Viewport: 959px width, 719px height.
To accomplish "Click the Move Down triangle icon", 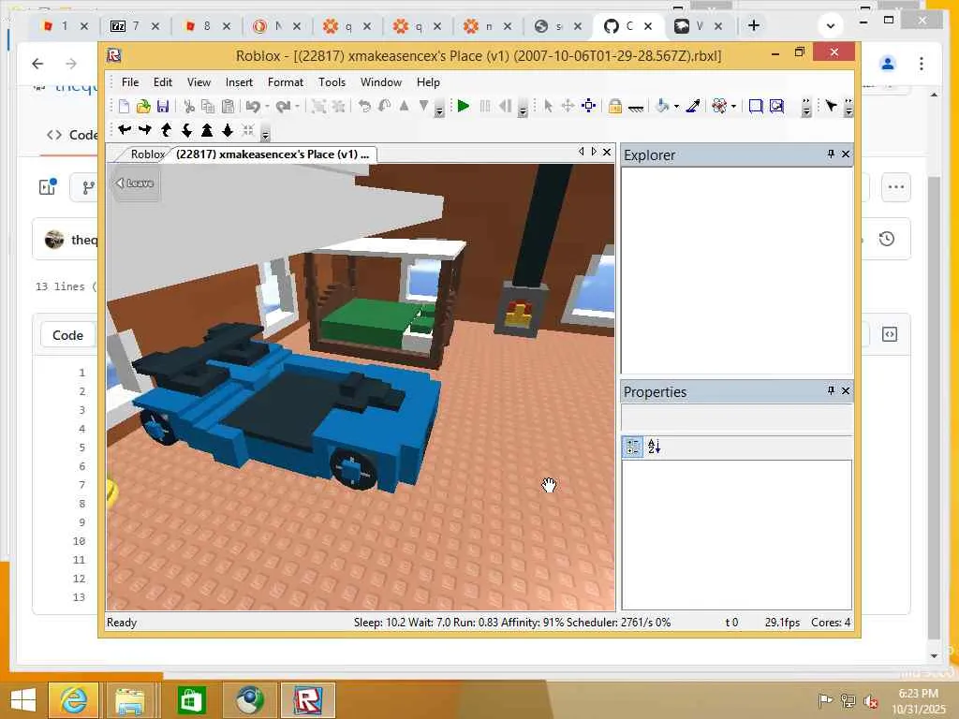I will point(423,107).
